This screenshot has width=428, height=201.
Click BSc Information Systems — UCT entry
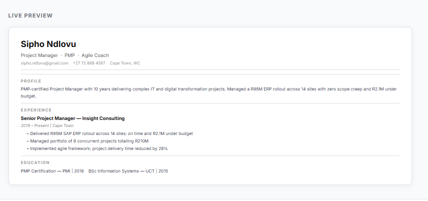[x=128, y=171]
